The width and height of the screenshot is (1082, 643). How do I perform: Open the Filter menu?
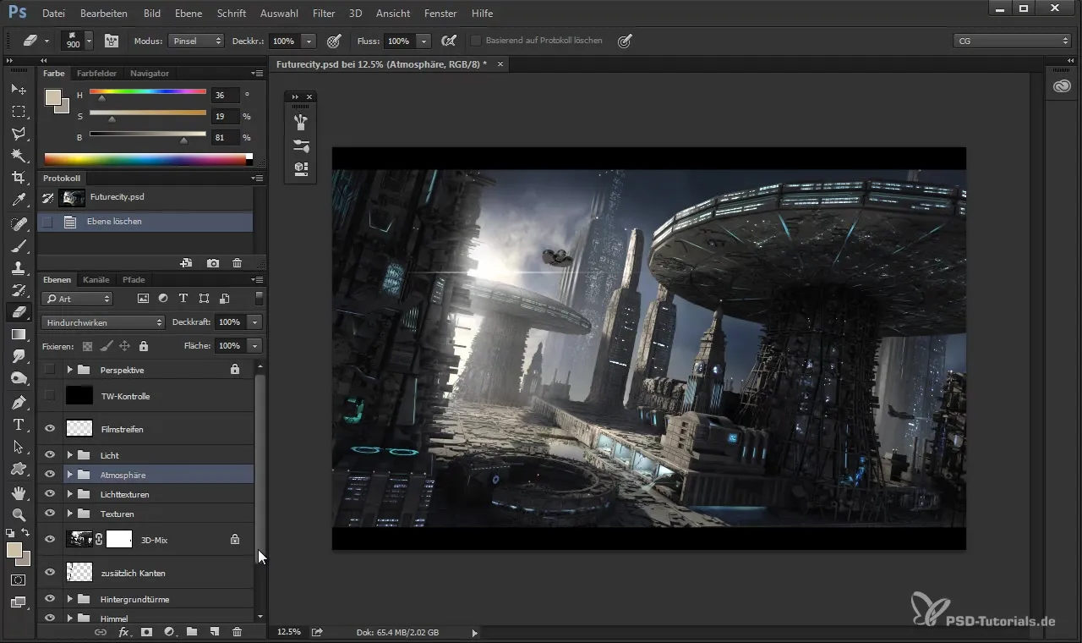[324, 14]
